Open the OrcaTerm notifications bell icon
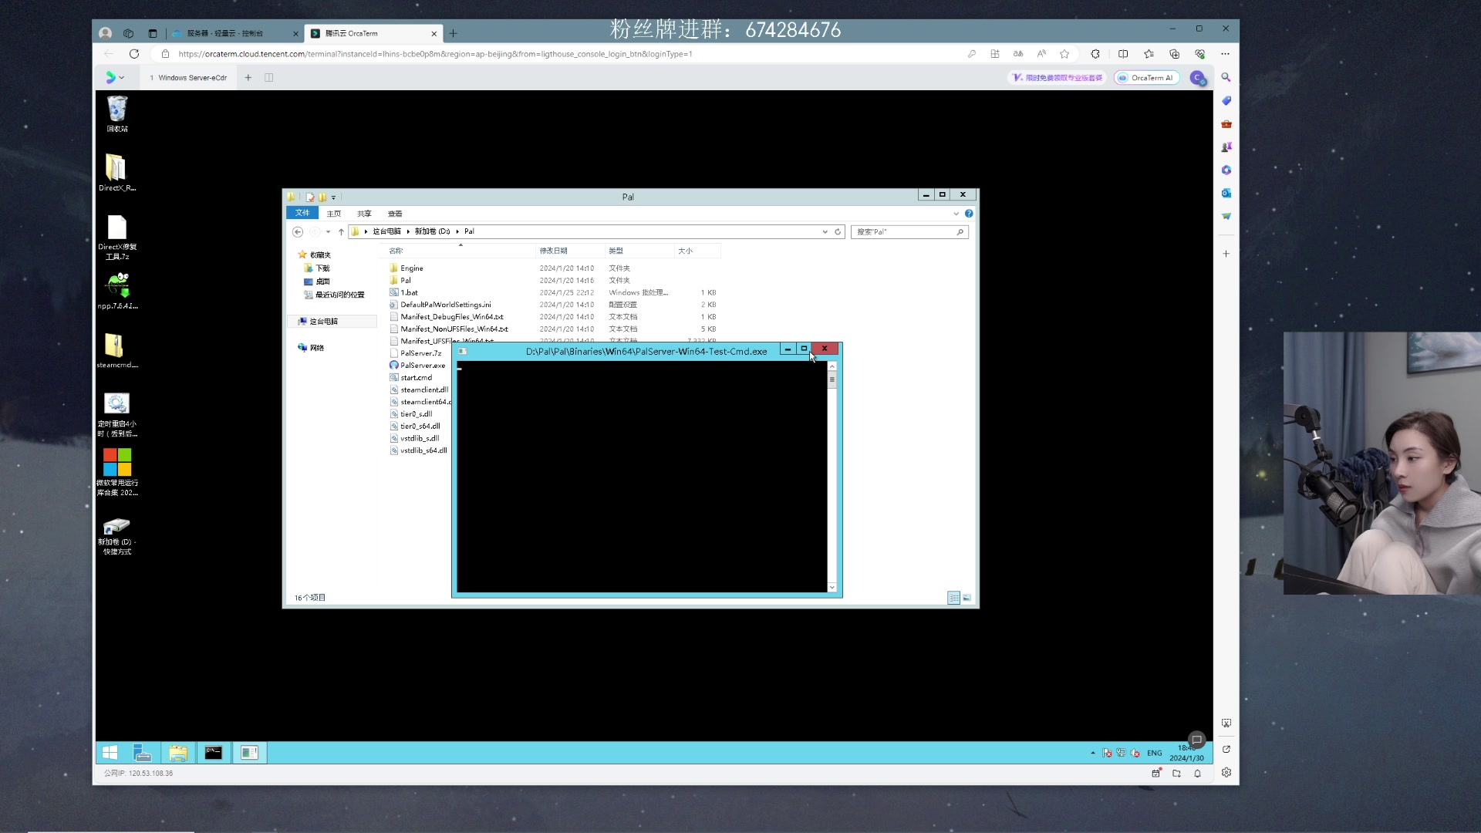 click(1197, 773)
